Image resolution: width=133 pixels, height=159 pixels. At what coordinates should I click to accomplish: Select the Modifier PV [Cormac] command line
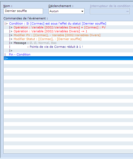[x=68, y=35]
